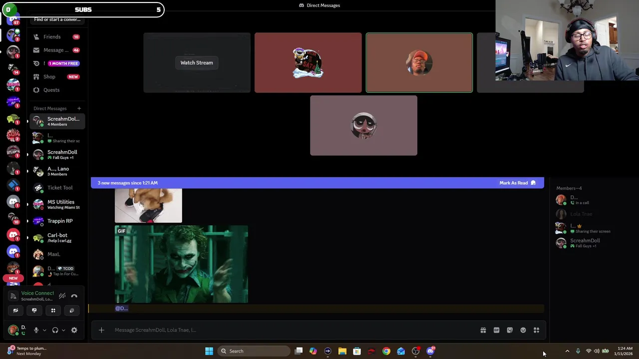Open the ScreahmDoll Fall Guys DM
Viewport: 639px width, 359px height.
57,155
